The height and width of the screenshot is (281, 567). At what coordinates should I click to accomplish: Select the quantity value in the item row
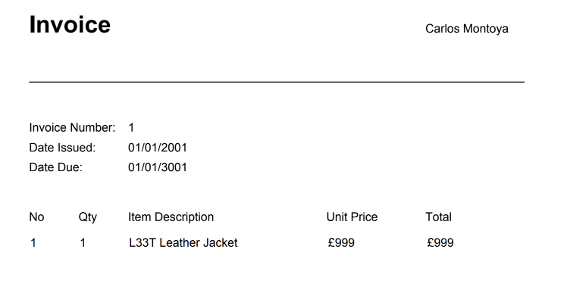[x=83, y=243]
